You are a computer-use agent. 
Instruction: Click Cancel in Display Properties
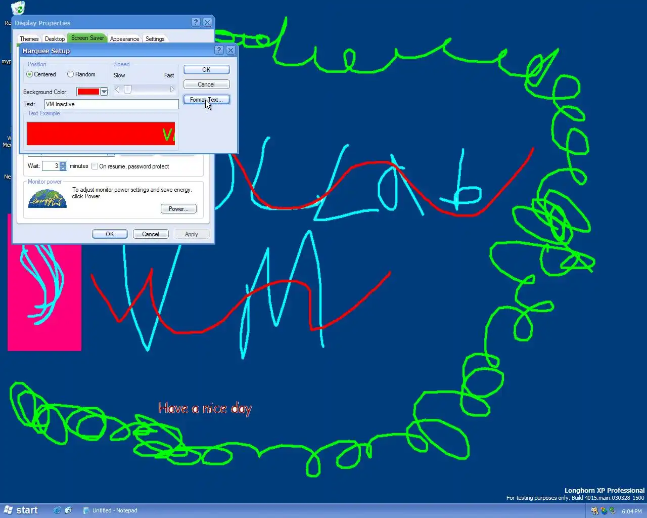(x=151, y=234)
